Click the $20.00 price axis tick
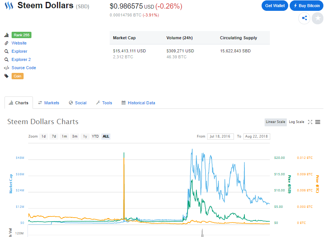The height and width of the screenshot is (237, 326). click(280, 158)
